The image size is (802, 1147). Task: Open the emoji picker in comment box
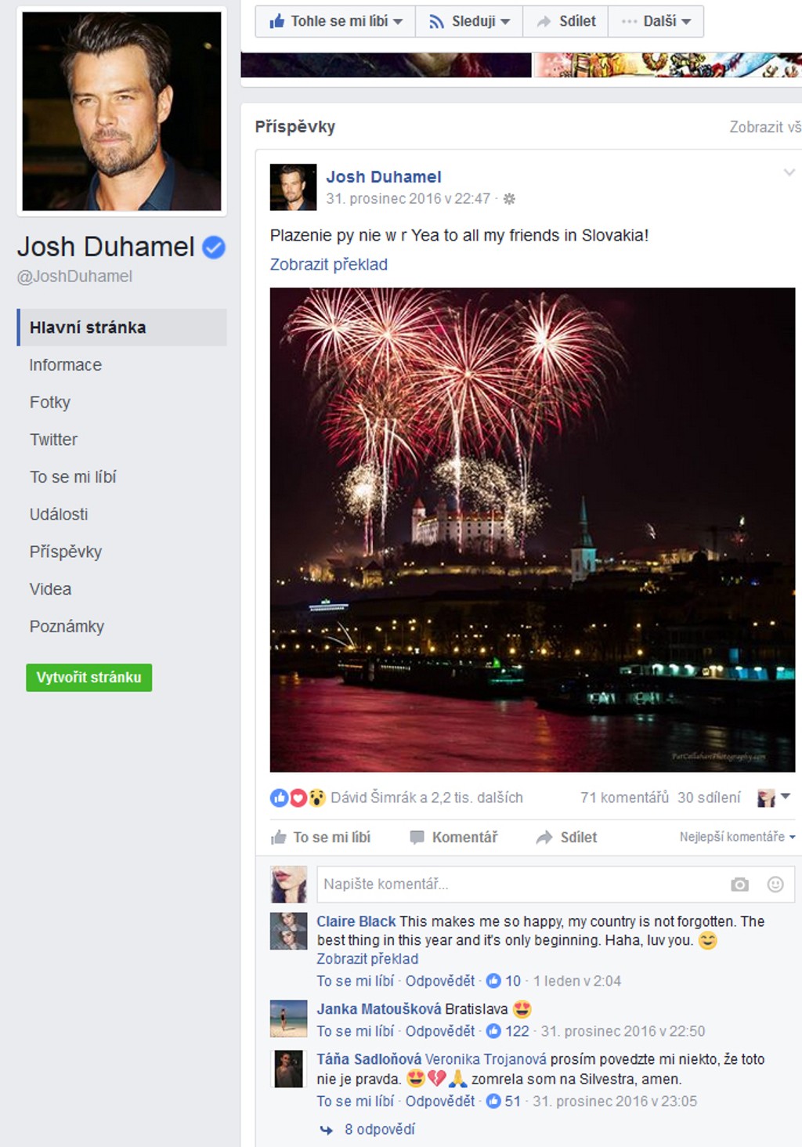click(775, 885)
